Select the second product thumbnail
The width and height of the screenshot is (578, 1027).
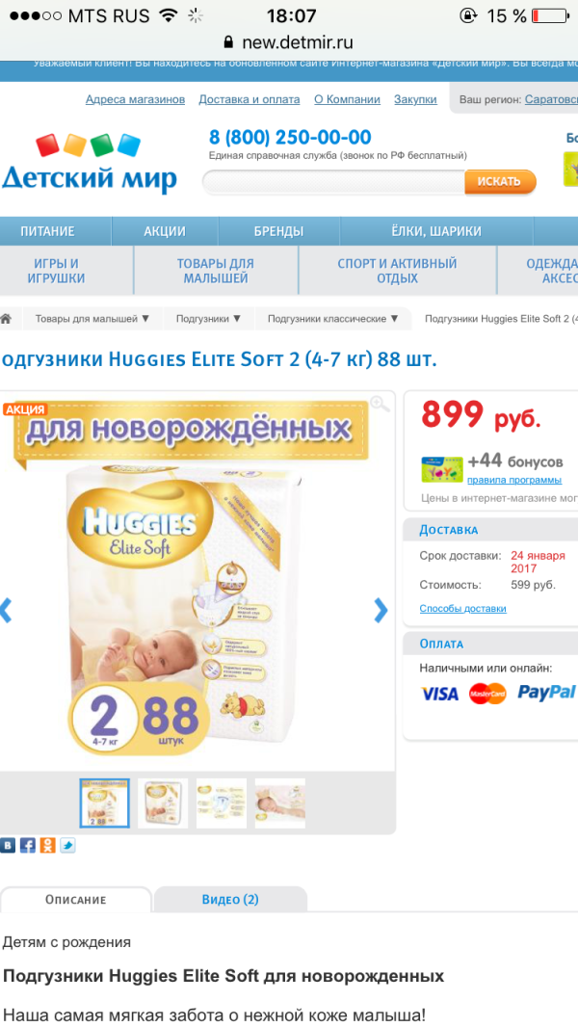pyautogui.click(x=163, y=803)
